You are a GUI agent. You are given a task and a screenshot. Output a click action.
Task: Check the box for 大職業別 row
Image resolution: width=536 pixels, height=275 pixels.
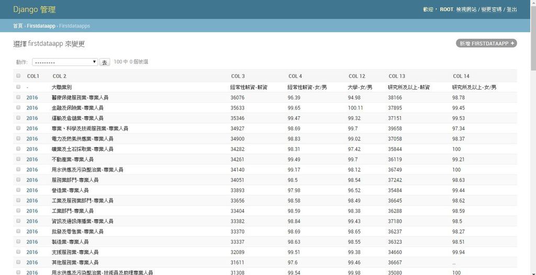coord(18,87)
